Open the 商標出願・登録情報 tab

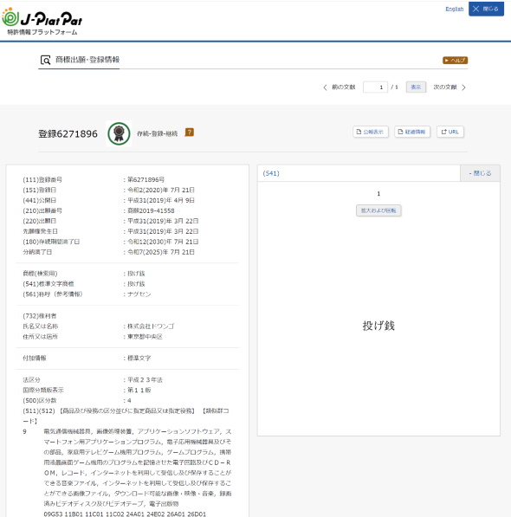click(87, 60)
